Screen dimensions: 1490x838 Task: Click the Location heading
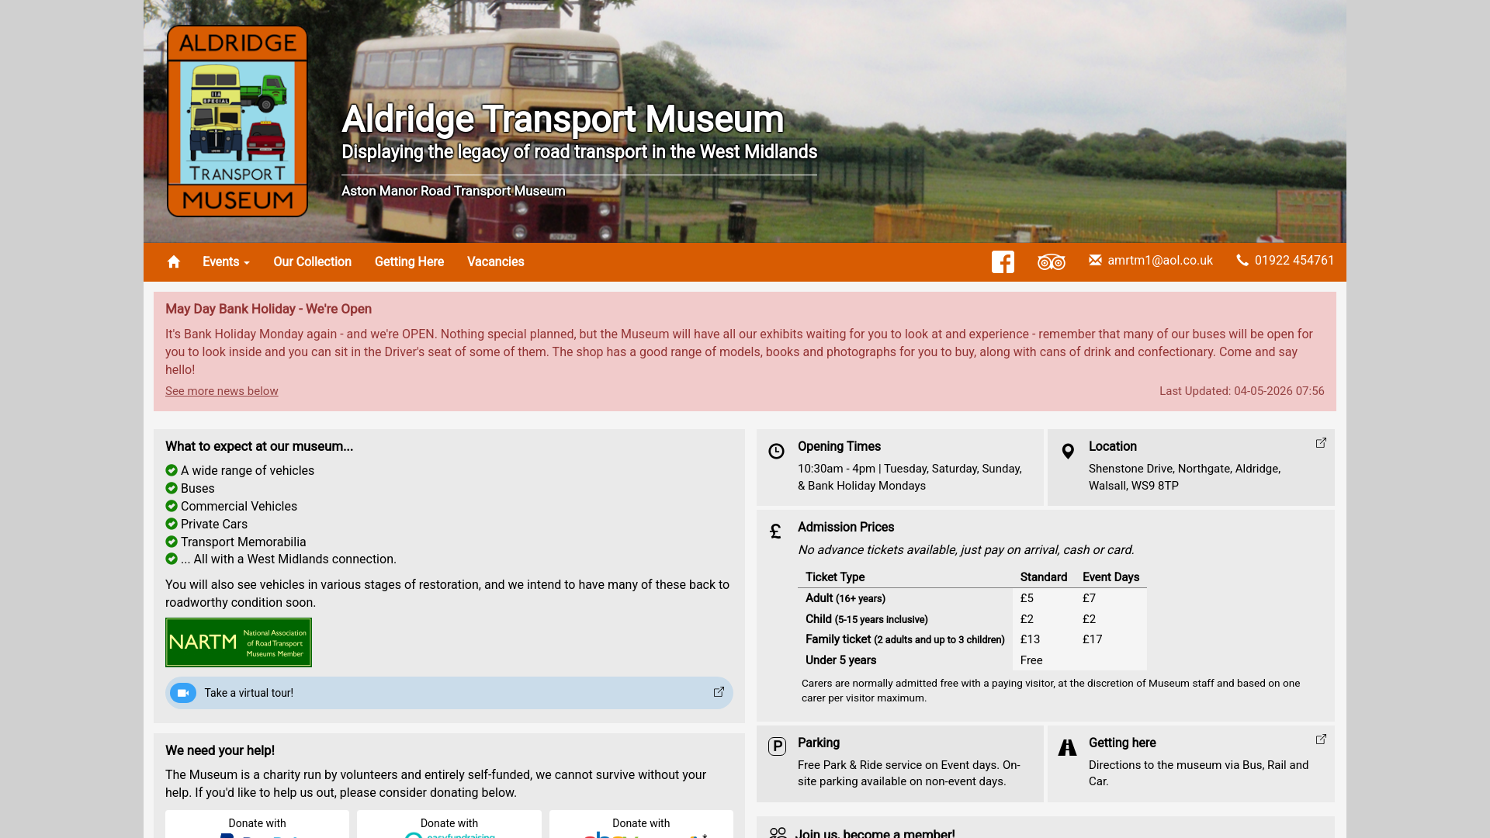1112,446
